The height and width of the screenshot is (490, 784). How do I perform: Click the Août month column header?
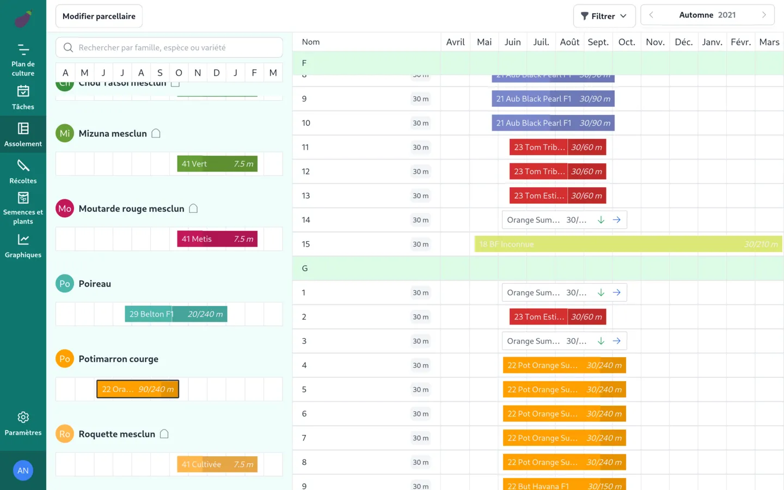click(x=569, y=42)
